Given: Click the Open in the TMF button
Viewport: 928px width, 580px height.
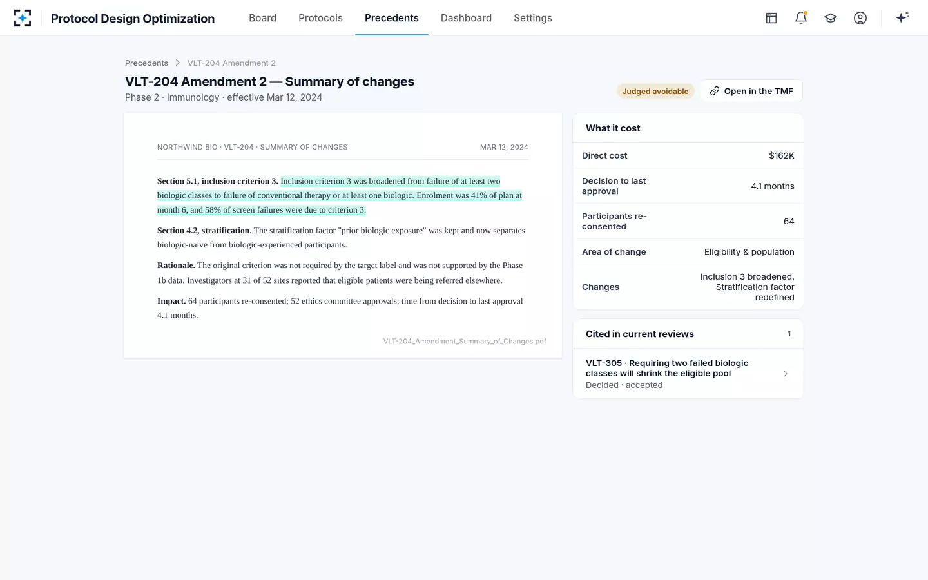Looking at the screenshot, I should (x=751, y=91).
